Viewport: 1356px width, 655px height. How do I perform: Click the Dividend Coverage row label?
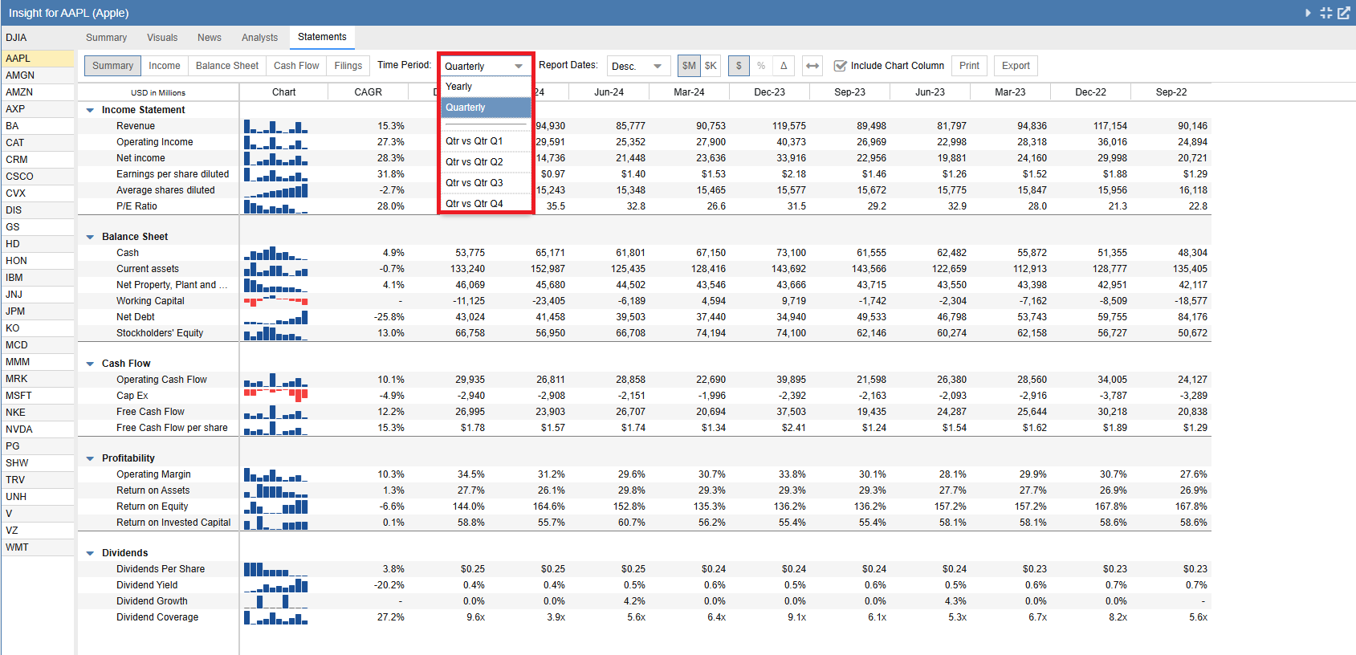(x=157, y=617)
